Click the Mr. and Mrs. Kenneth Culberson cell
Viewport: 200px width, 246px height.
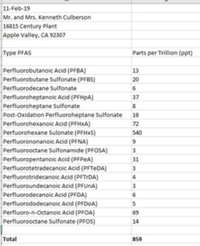point(67,17)
